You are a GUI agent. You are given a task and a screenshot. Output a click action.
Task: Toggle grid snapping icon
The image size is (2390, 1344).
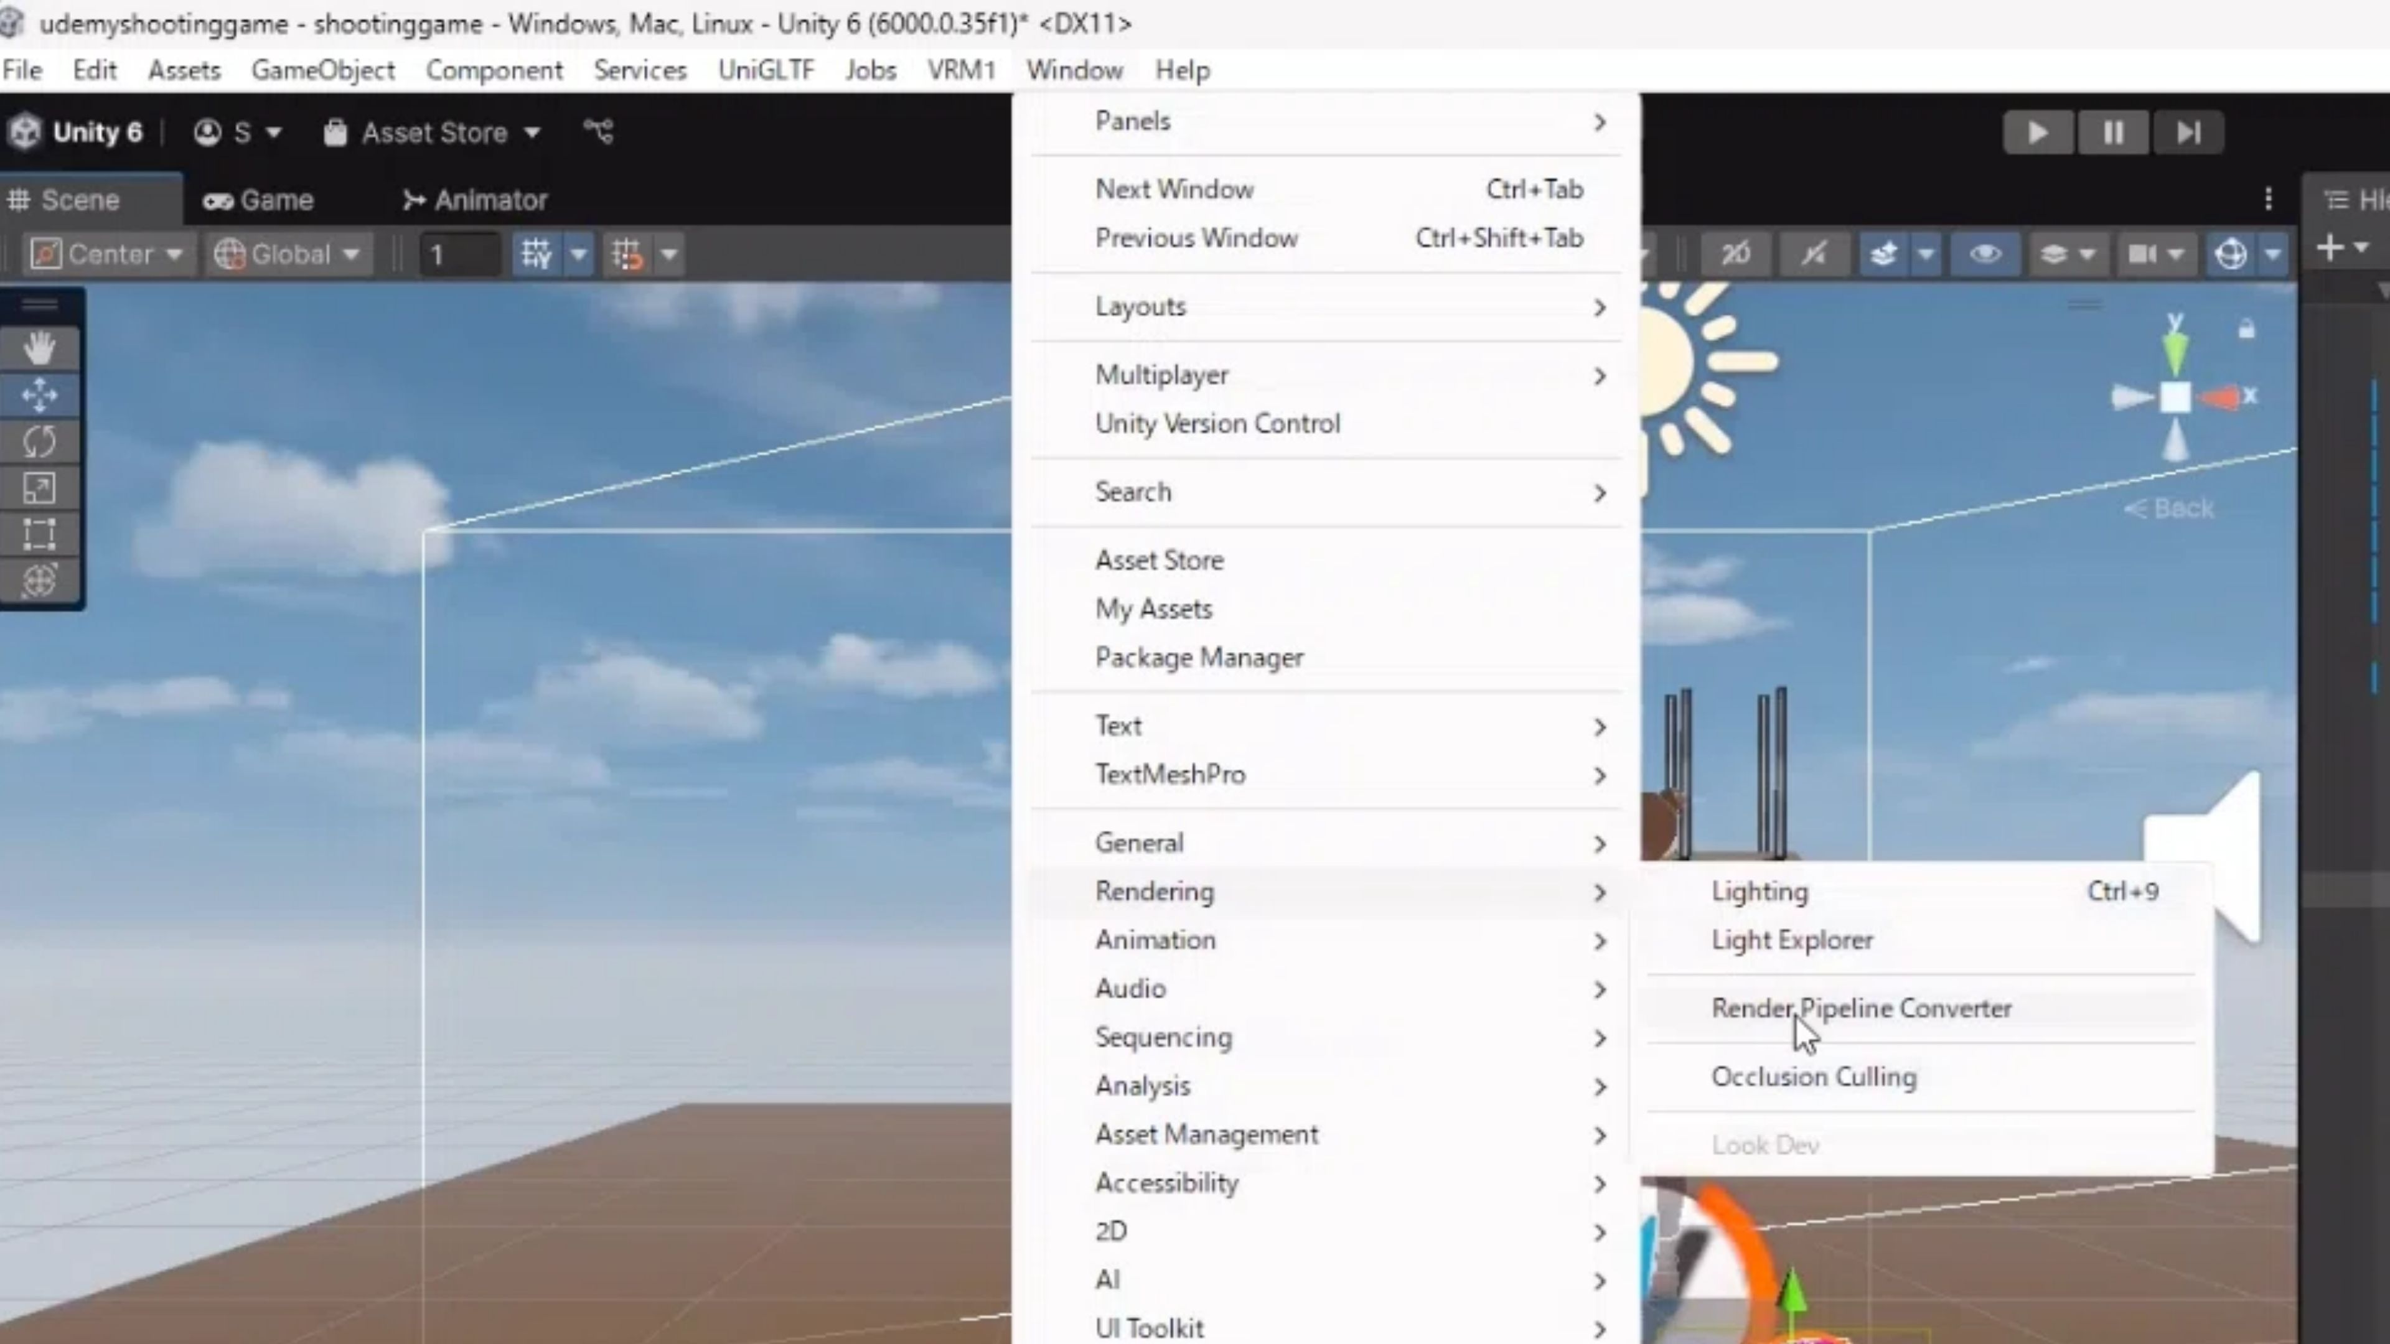coord(537,254)
